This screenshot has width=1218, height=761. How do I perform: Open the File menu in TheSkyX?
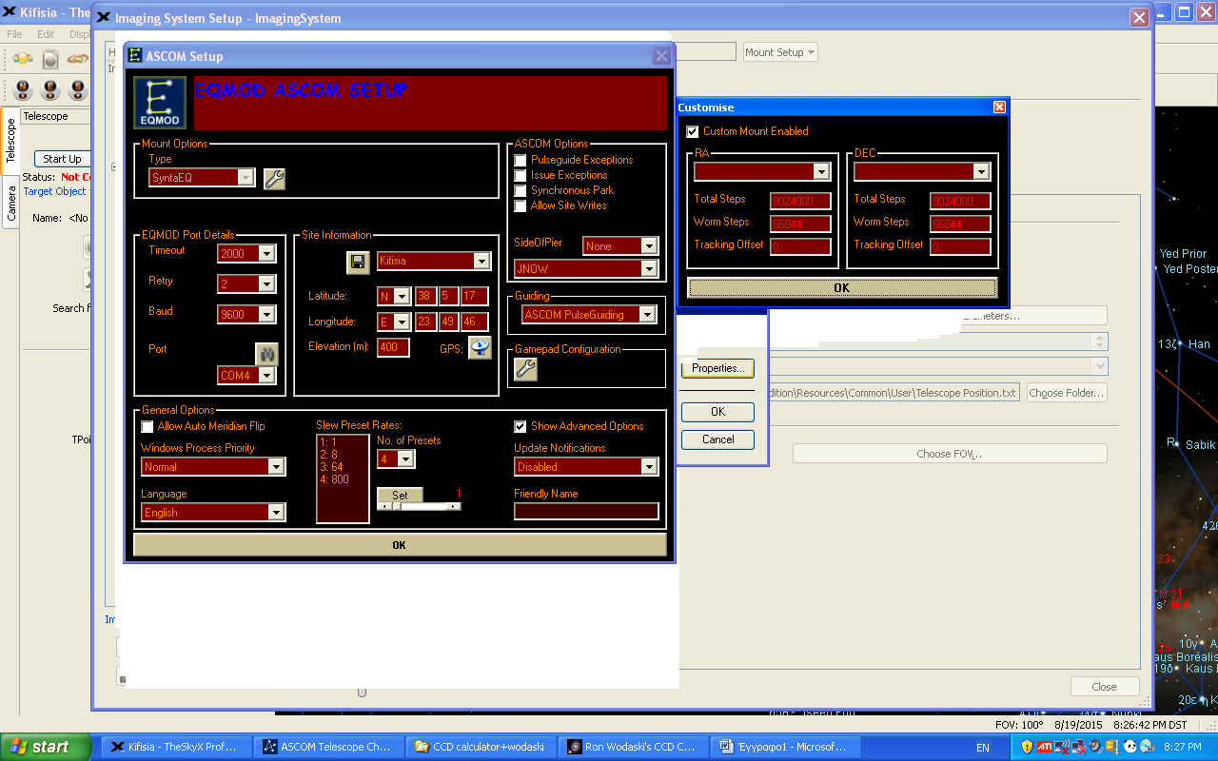[x=14, y=34]
